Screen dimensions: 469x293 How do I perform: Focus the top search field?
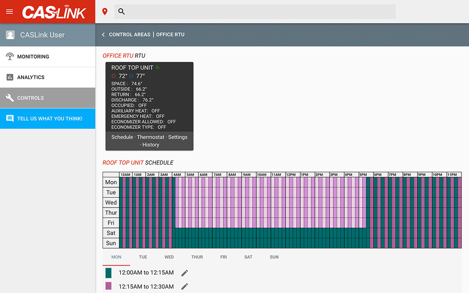[x=255, y=12]
